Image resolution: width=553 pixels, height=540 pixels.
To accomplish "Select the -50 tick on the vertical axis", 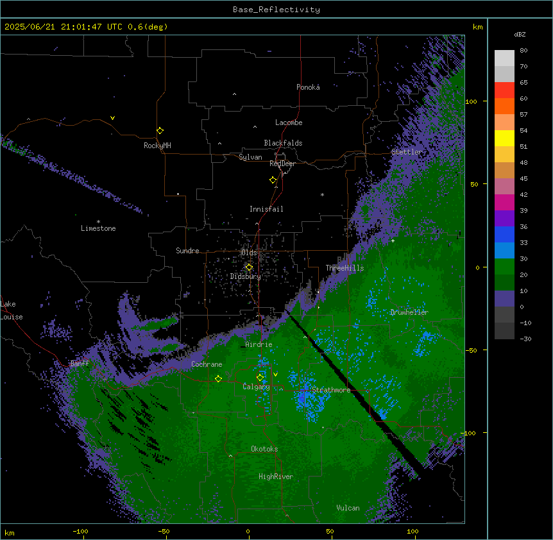I will tap(471, 350).
